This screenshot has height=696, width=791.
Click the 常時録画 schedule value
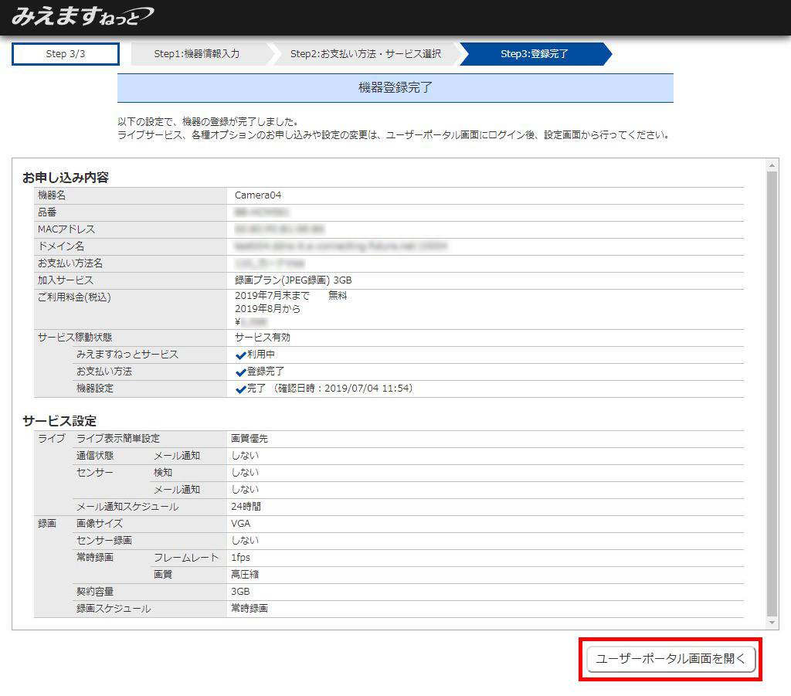click(x=250, y=609)
